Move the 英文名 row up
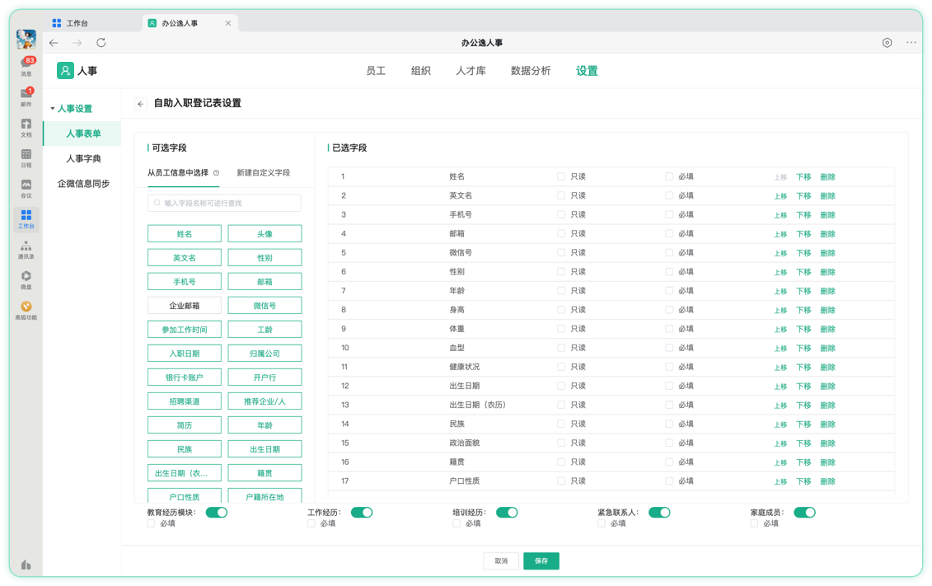932x586 pixels. [x=780, y=196]
